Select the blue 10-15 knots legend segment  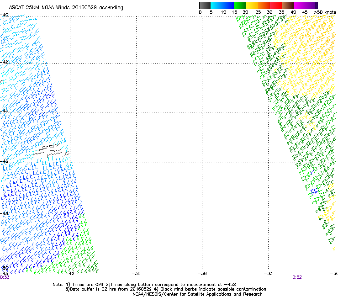point(228,5)
